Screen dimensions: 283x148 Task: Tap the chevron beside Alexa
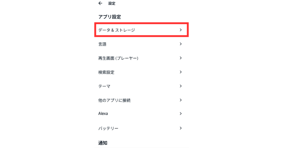pyautogui.click(x=181, y=114)
